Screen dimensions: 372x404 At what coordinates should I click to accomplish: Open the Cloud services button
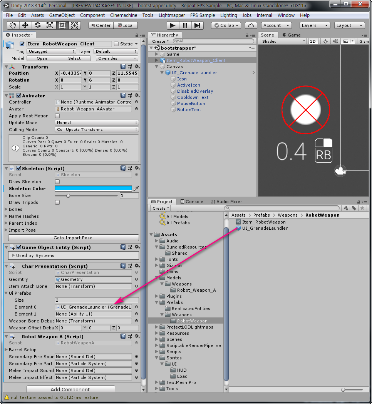click(x=251, y=25)
